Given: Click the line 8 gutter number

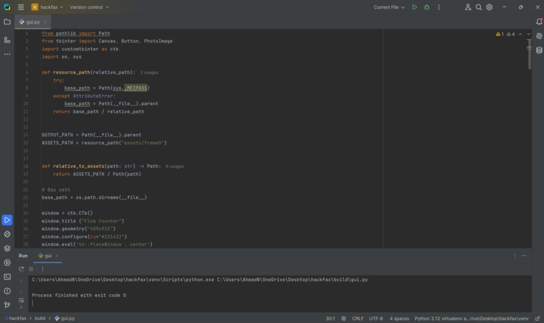Looking at the screenshot, I should point(27,88).
